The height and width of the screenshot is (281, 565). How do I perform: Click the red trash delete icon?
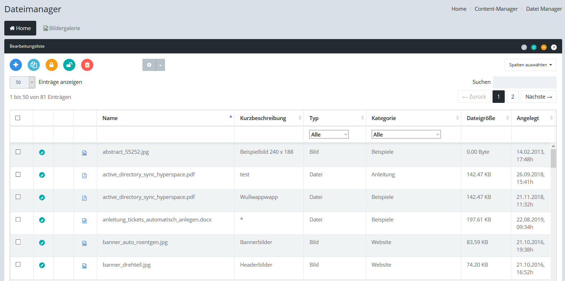pos(87,65)
